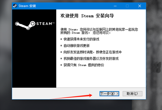Click the line 向好友发送即时消息，即使您正在游戏中
Image resolution: width=162 pixels, height=110 pixels.
pyautogui.click(x=91, y=52)
